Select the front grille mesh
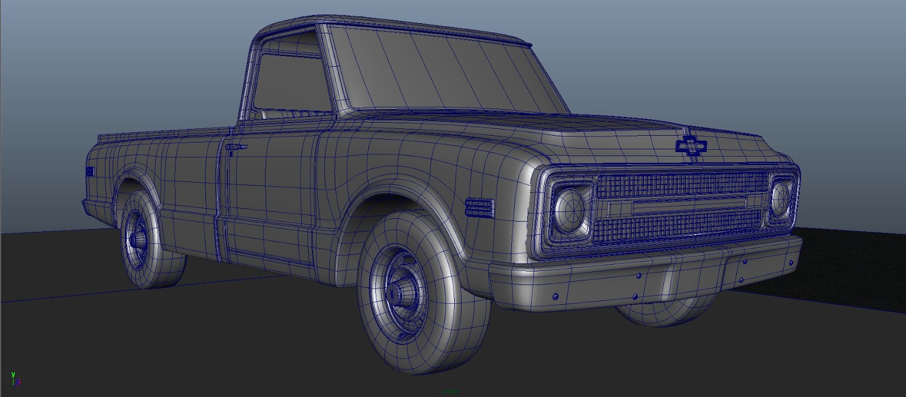This screenshot has height=397, width=906. click(683, 208)
